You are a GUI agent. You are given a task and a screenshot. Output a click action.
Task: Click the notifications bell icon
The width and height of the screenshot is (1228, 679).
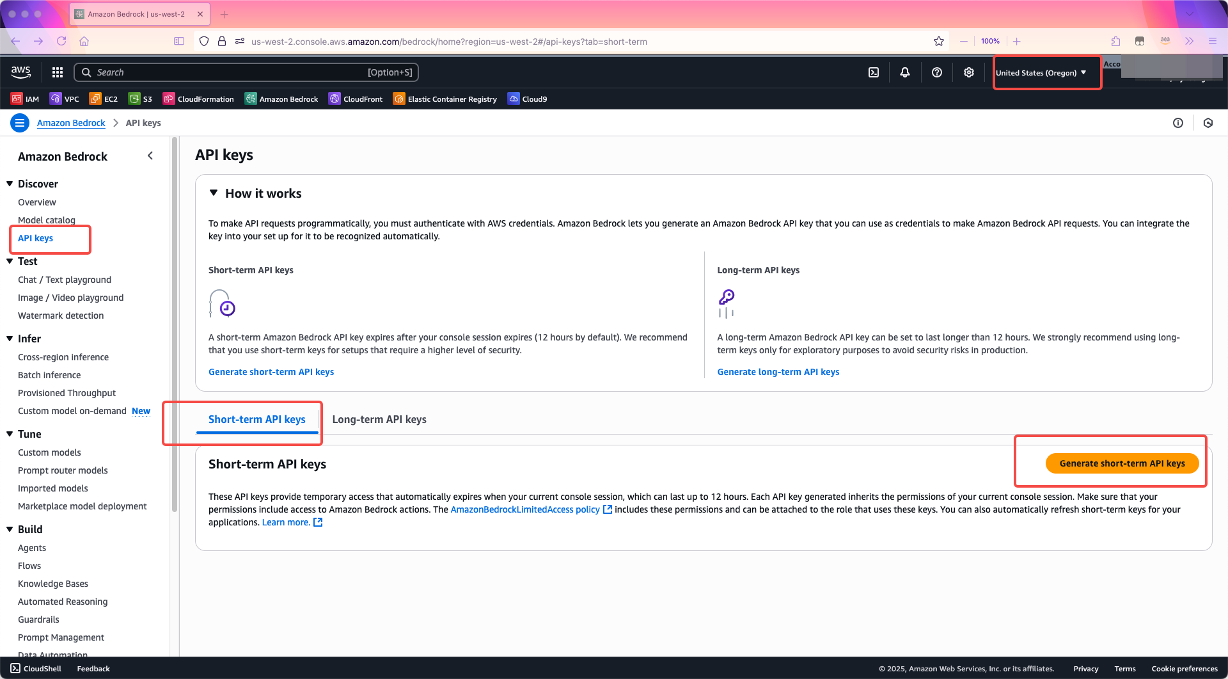coord(905,72)
